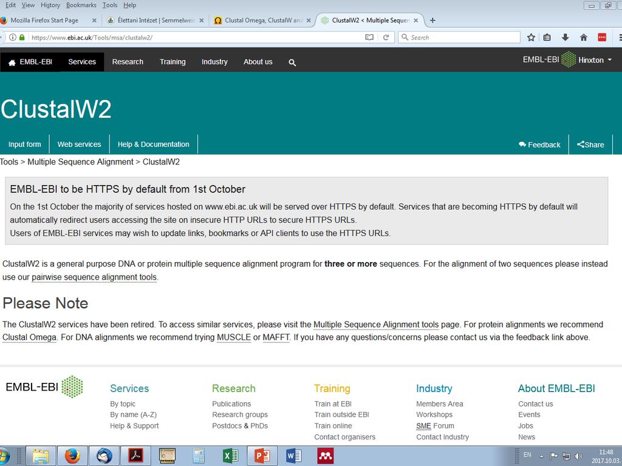This screenshot has height=466, width=622.
Task: Open the Multiple Sequence Alignment tools link
Action: coord(376,325)
